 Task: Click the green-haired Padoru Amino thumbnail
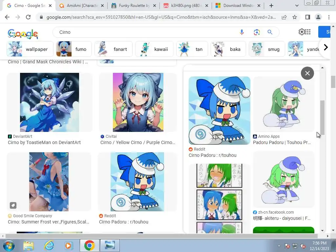coord(284,104)
